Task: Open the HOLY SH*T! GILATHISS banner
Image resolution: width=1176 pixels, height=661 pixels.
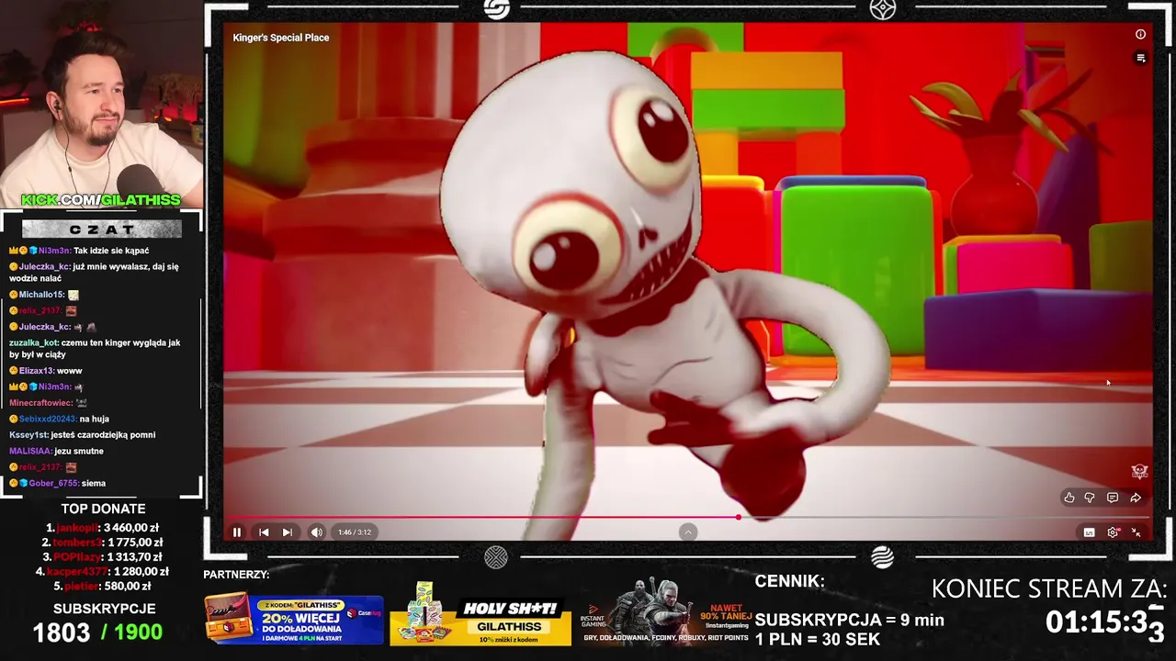Action: 481,613
